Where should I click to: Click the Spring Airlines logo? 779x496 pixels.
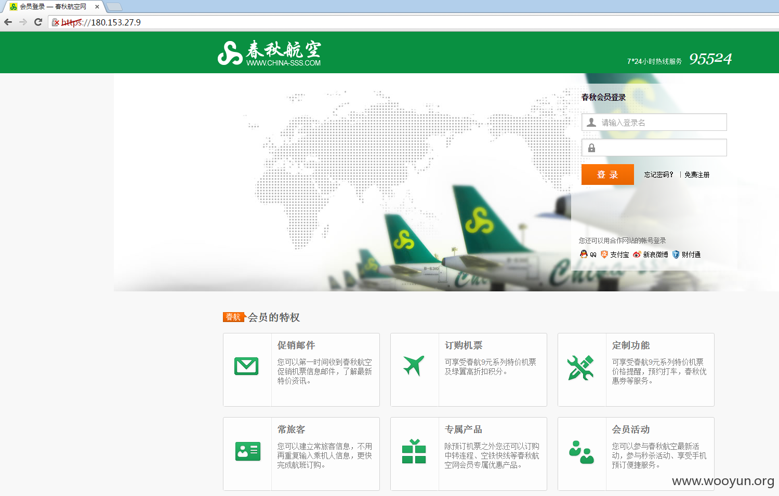(269, 52)
